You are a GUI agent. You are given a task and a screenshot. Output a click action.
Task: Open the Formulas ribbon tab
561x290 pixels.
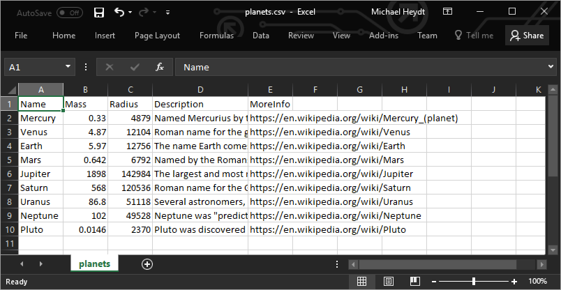216,36
